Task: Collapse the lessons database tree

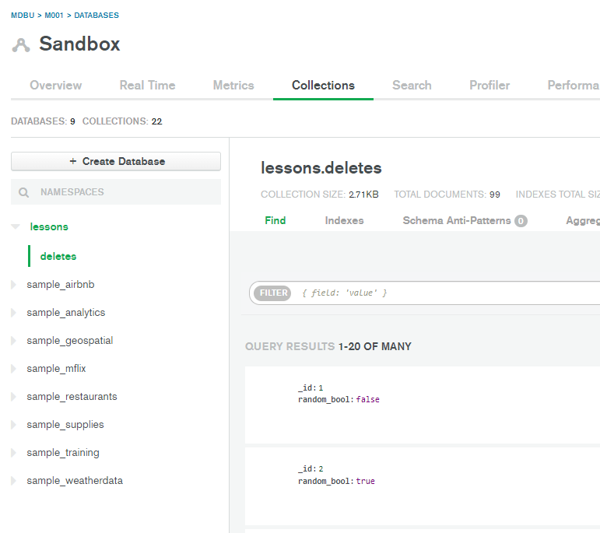Action: pos(15,227)
